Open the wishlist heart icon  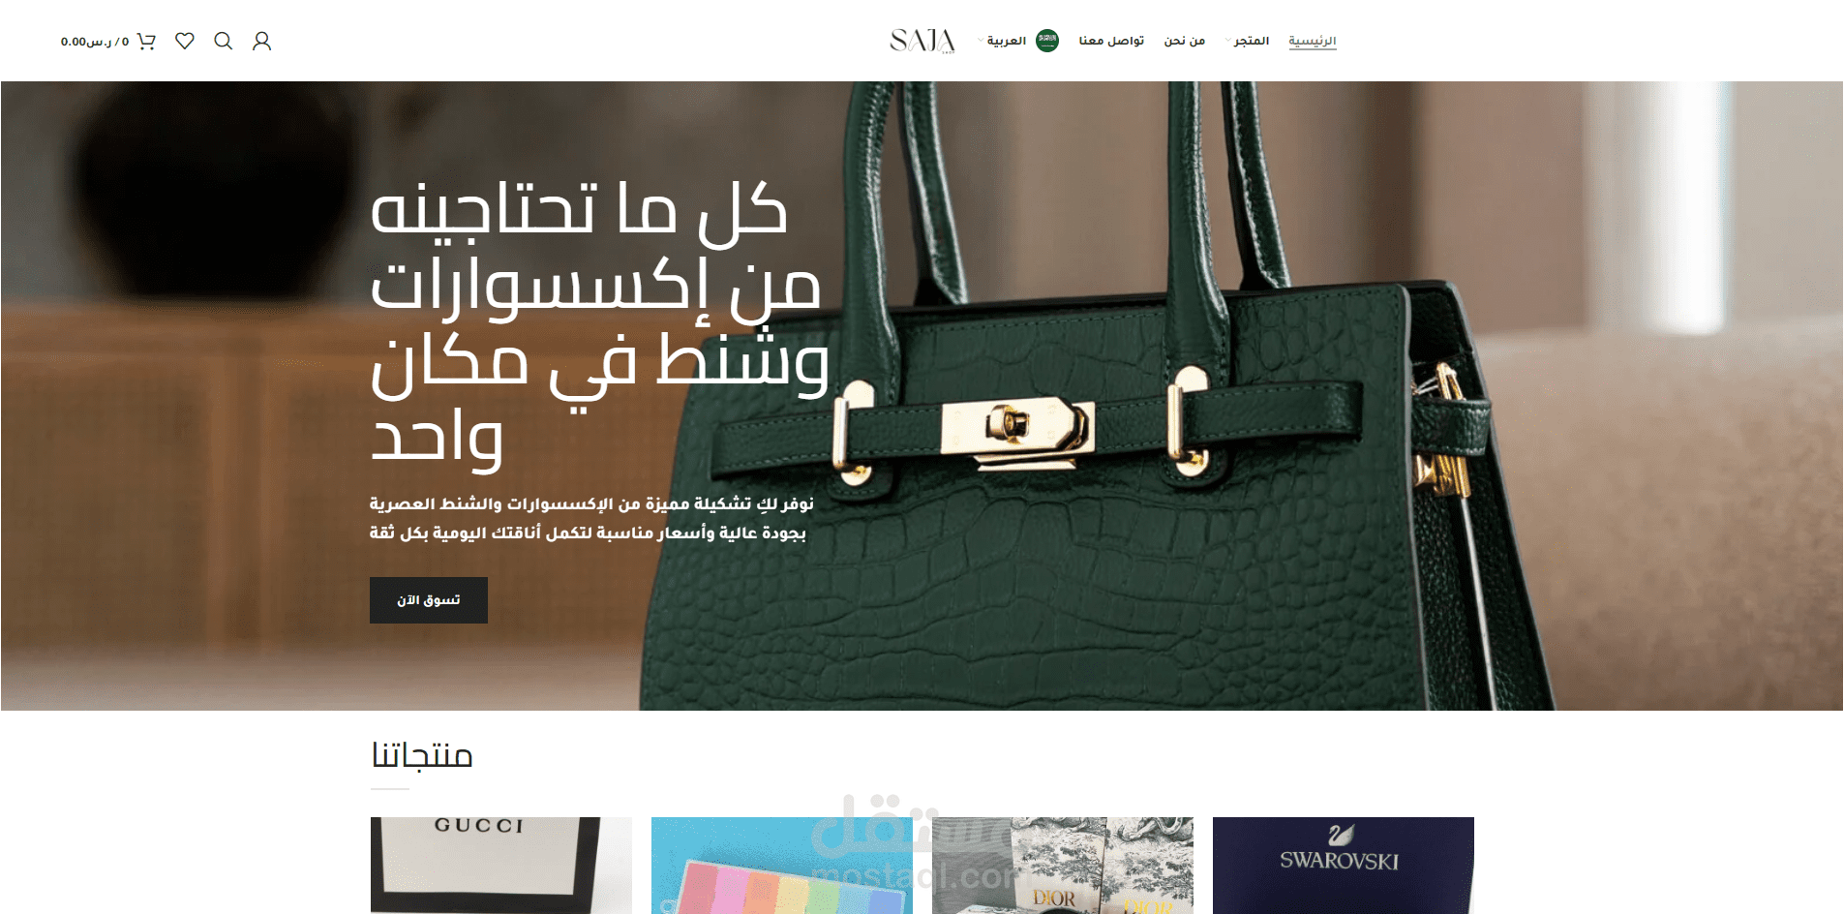[x=185, y=41]
